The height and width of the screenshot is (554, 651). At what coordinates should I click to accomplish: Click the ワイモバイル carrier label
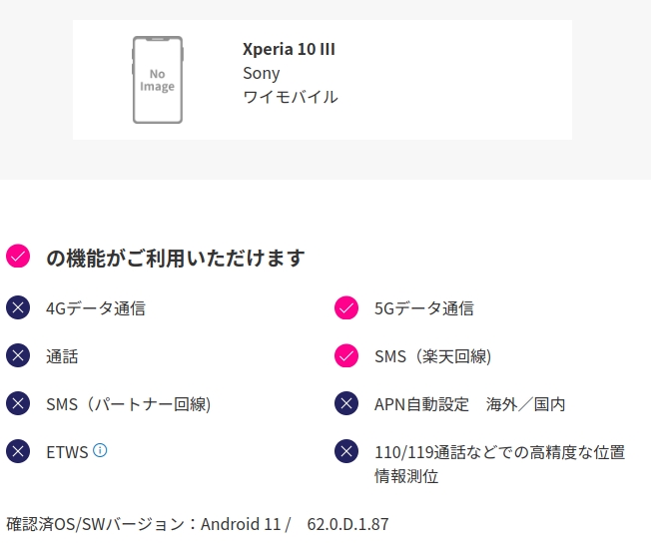tap(291, 97)
